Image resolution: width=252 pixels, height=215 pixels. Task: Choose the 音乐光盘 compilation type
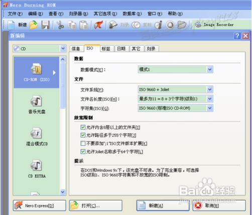pos(37,105)
